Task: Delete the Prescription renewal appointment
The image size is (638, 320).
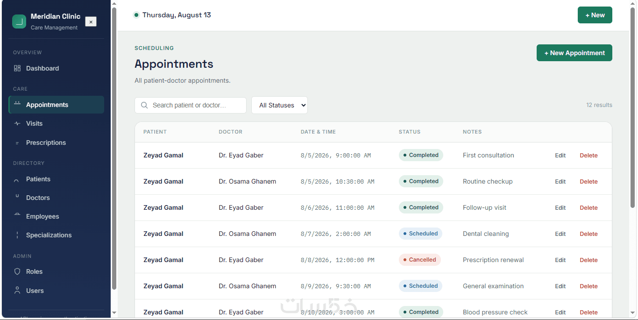Action: [x=588, y=260]
